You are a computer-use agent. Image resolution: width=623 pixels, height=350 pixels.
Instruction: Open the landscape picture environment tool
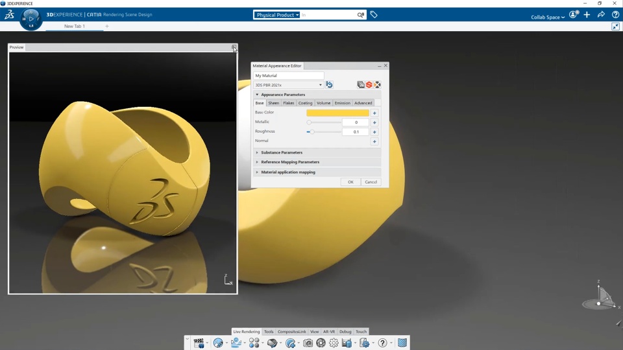236,343
